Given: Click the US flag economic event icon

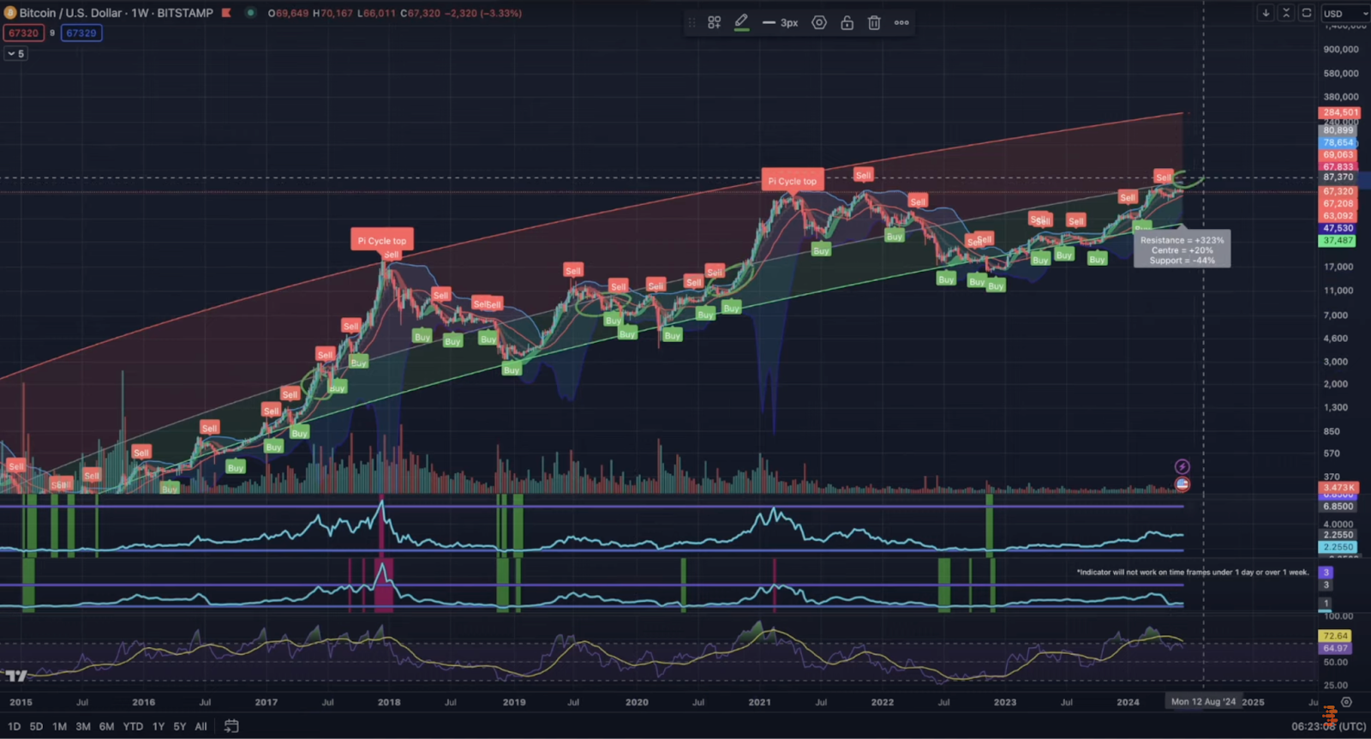Looking at the screenshot, I should coord(1182,484).
